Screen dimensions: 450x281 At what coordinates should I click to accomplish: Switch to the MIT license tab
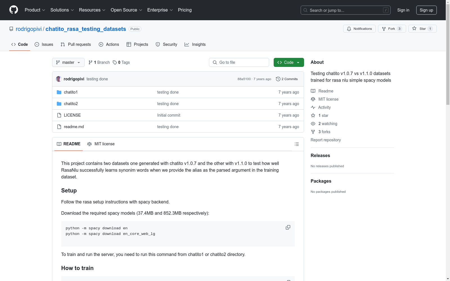pyautogui.click(x=101, y=144)
